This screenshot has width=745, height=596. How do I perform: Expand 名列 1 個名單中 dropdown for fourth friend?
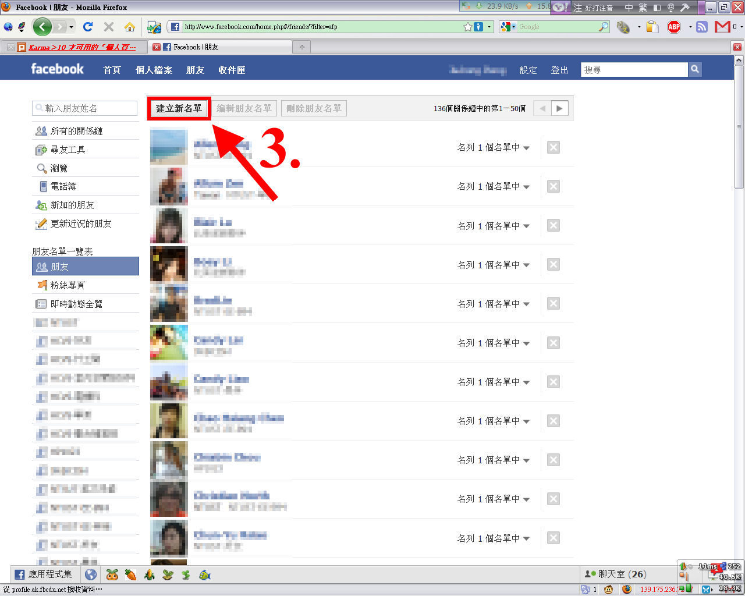point(494,265)
